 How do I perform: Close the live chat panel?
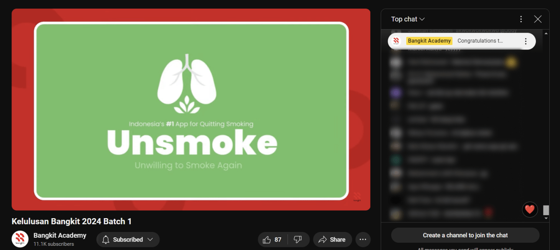[538, 19]
